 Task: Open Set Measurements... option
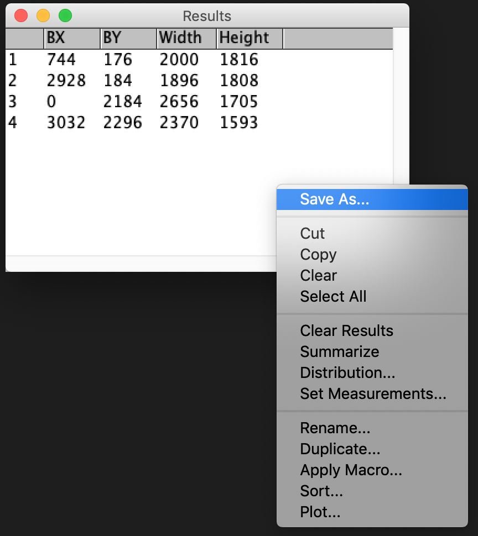[373, 394]
